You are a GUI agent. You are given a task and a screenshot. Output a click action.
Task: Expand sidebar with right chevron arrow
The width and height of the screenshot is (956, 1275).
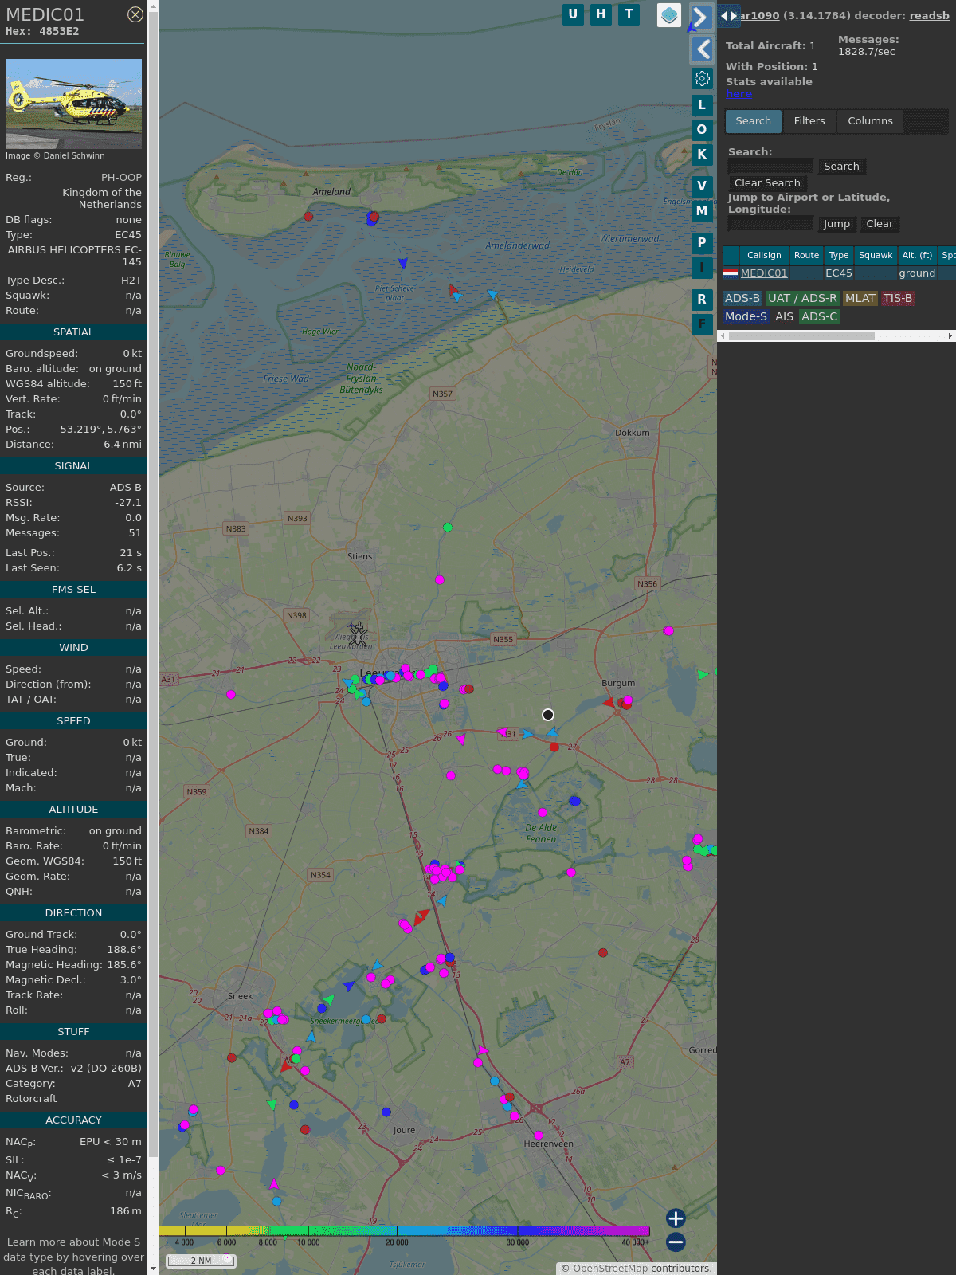coord(700,18)
